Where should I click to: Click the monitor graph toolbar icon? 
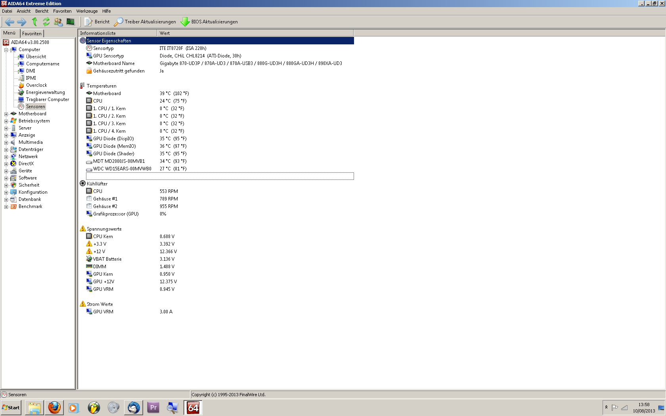click(x=71, y=22)
